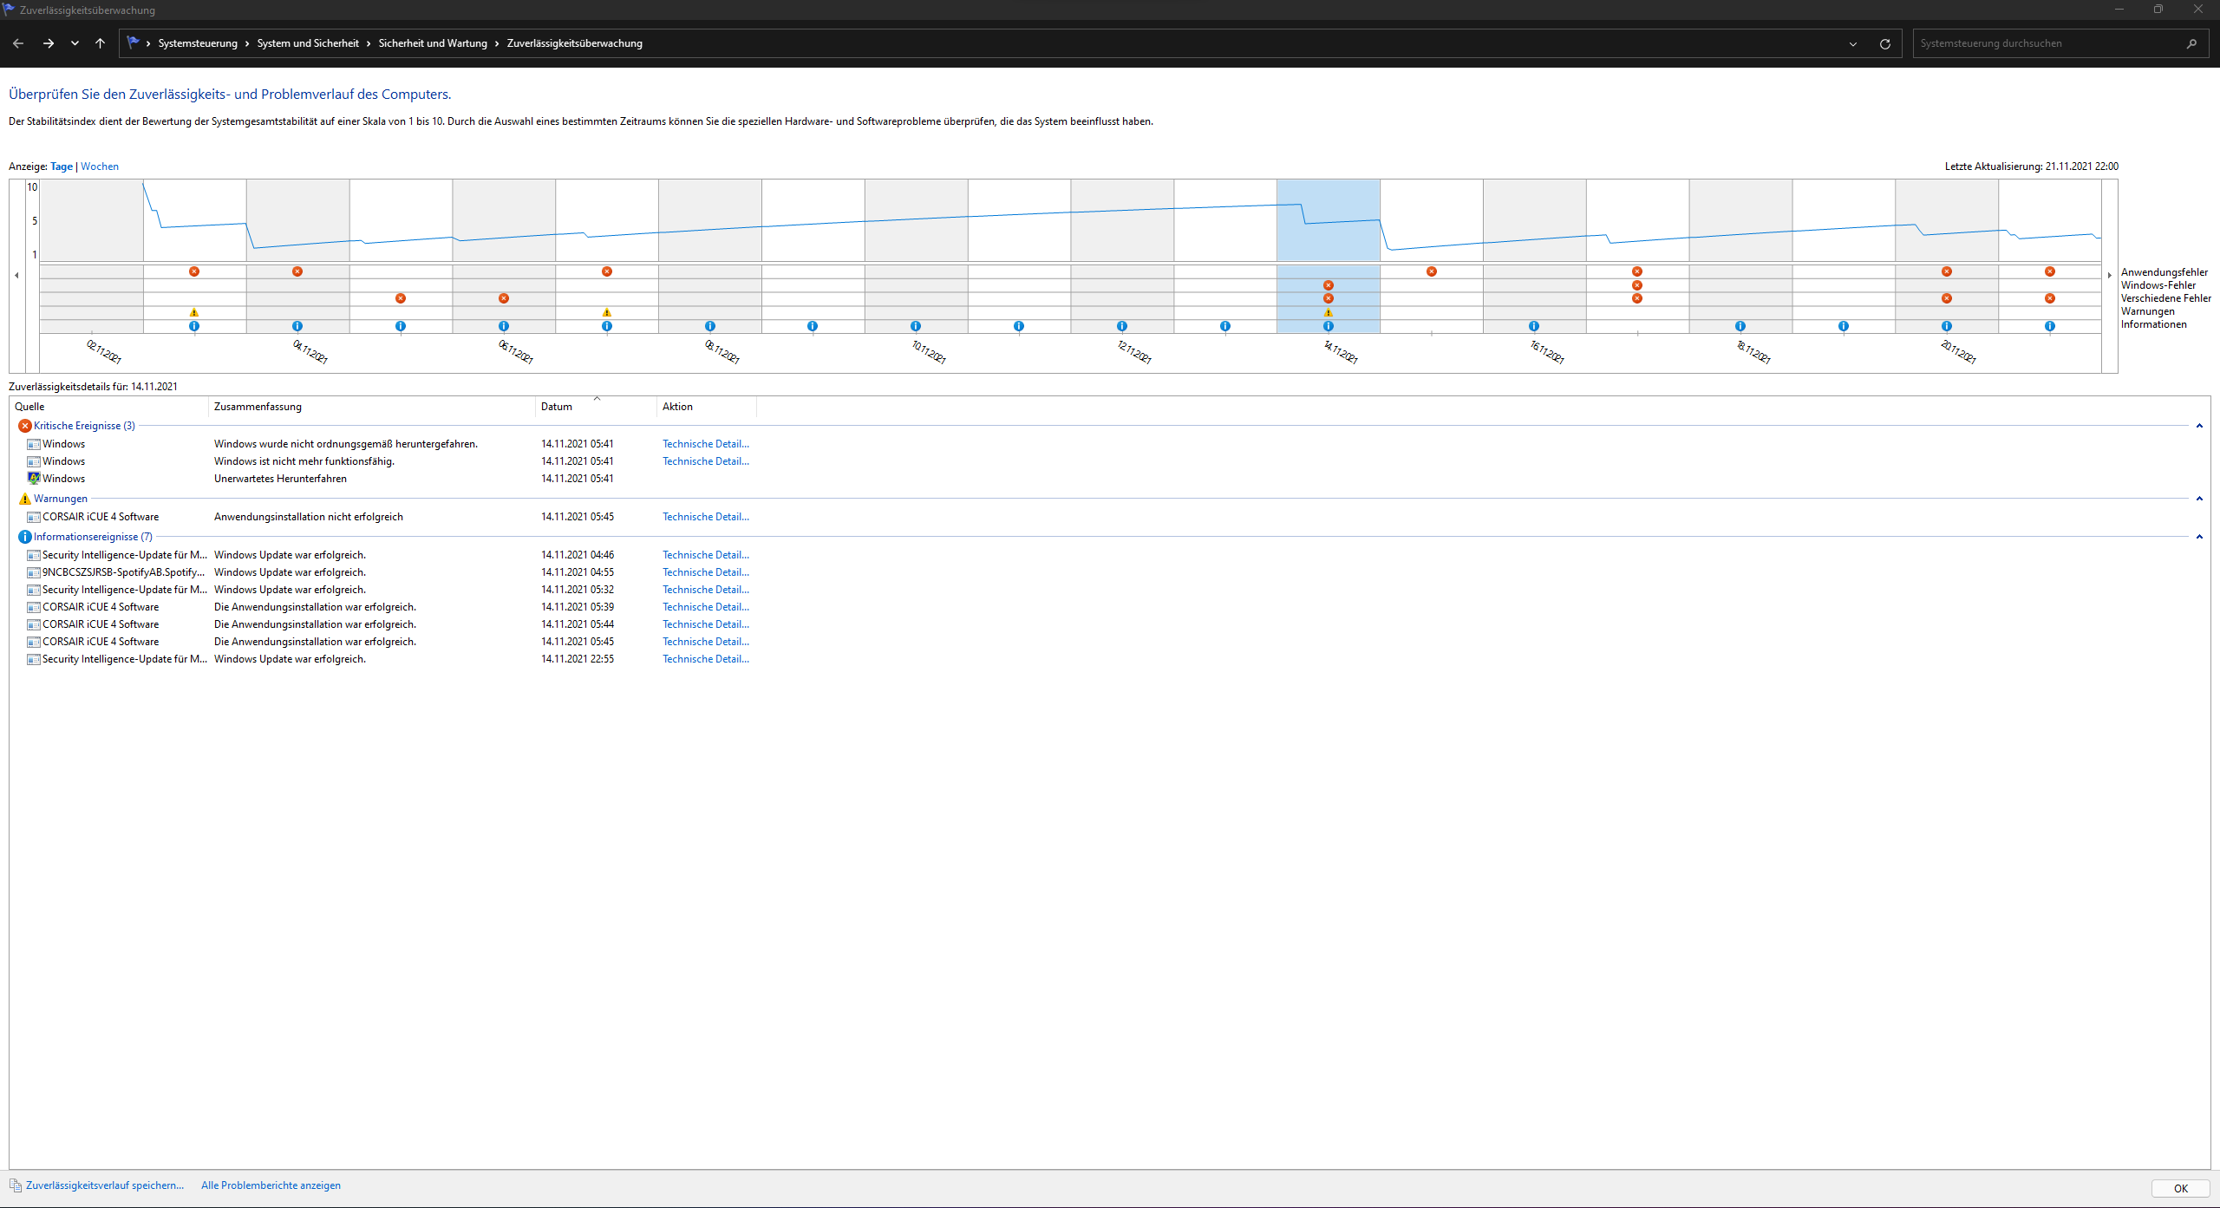Click the back navigation arrow
2220x1208 pixels.
click(18, 43)
